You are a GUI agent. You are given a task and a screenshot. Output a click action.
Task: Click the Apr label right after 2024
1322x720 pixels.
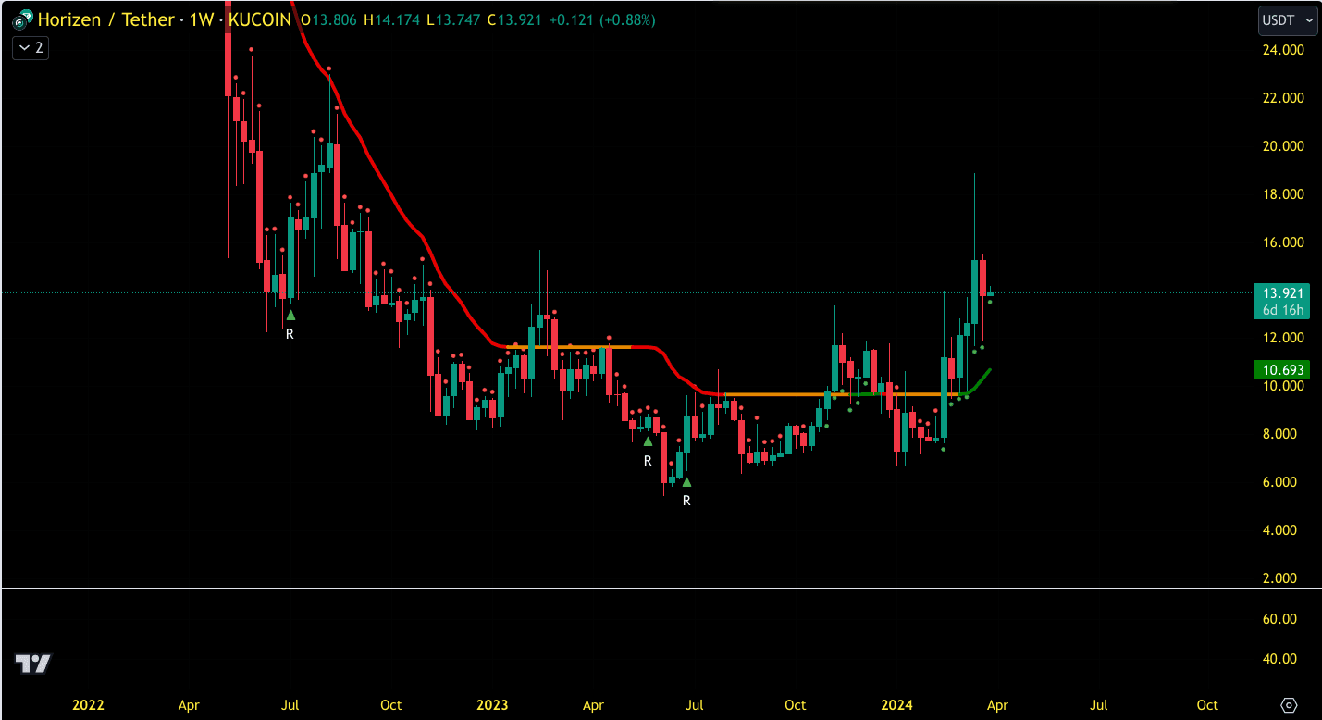[997, 705]
